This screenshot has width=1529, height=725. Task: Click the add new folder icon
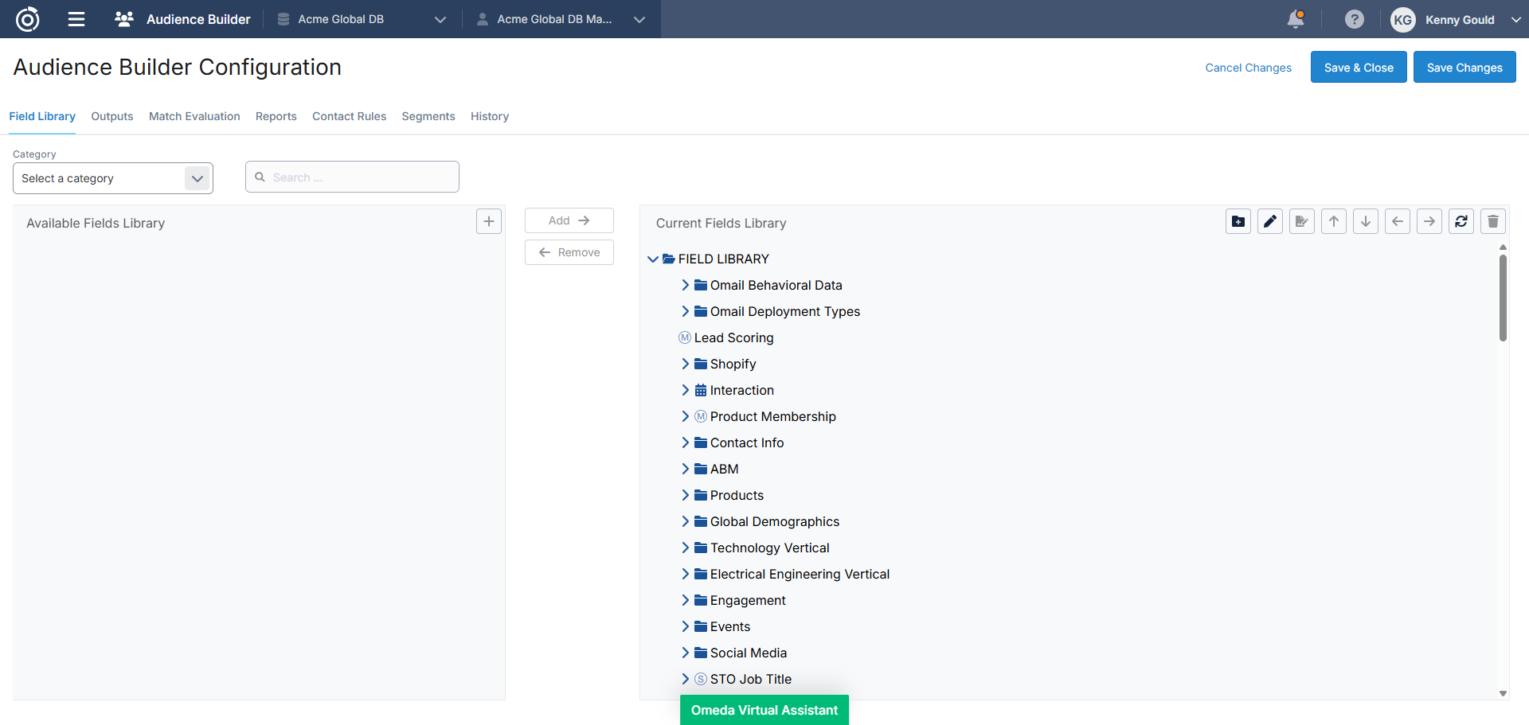(1238, 221)
